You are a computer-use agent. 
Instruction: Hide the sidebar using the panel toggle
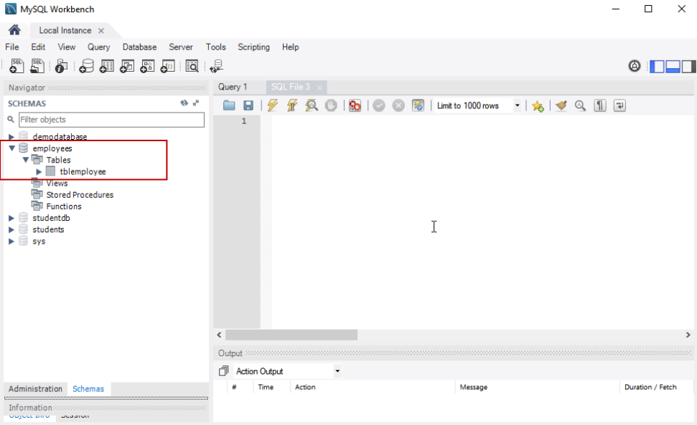[657, 65]
